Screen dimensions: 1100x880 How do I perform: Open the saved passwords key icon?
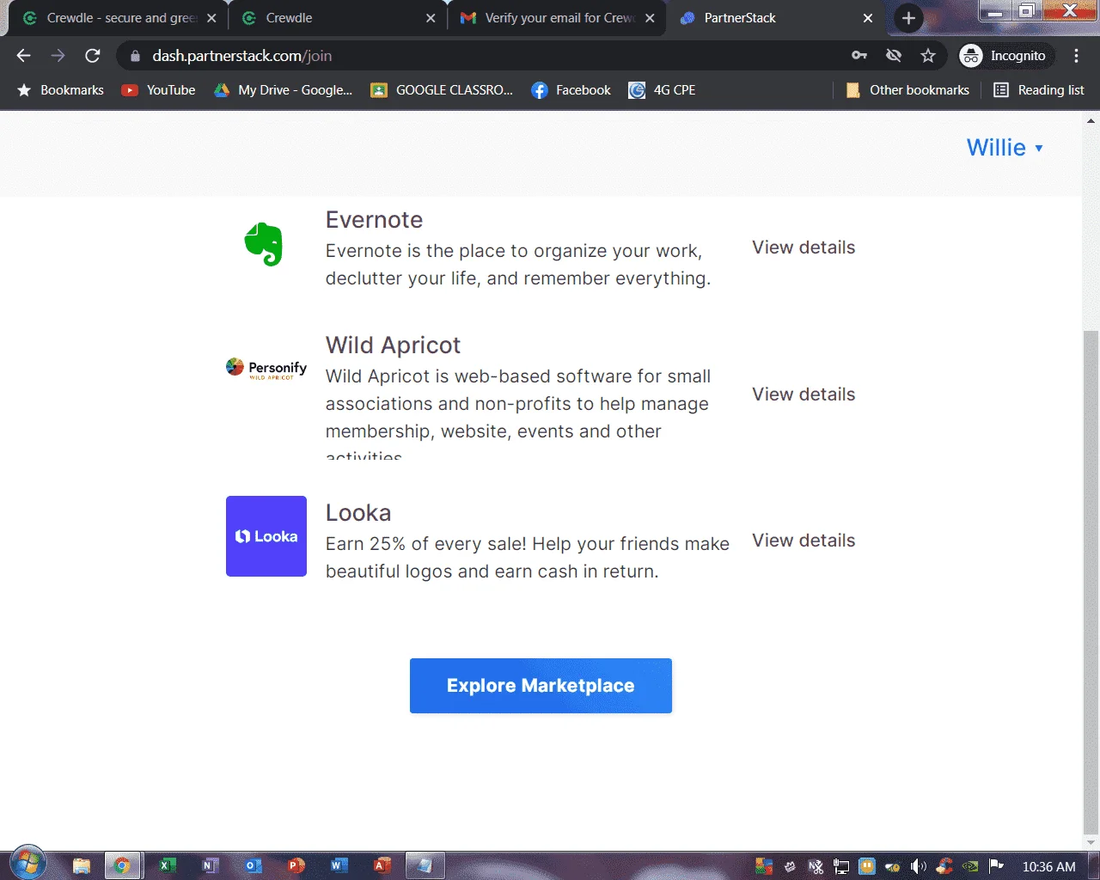[x=859, y=56]
